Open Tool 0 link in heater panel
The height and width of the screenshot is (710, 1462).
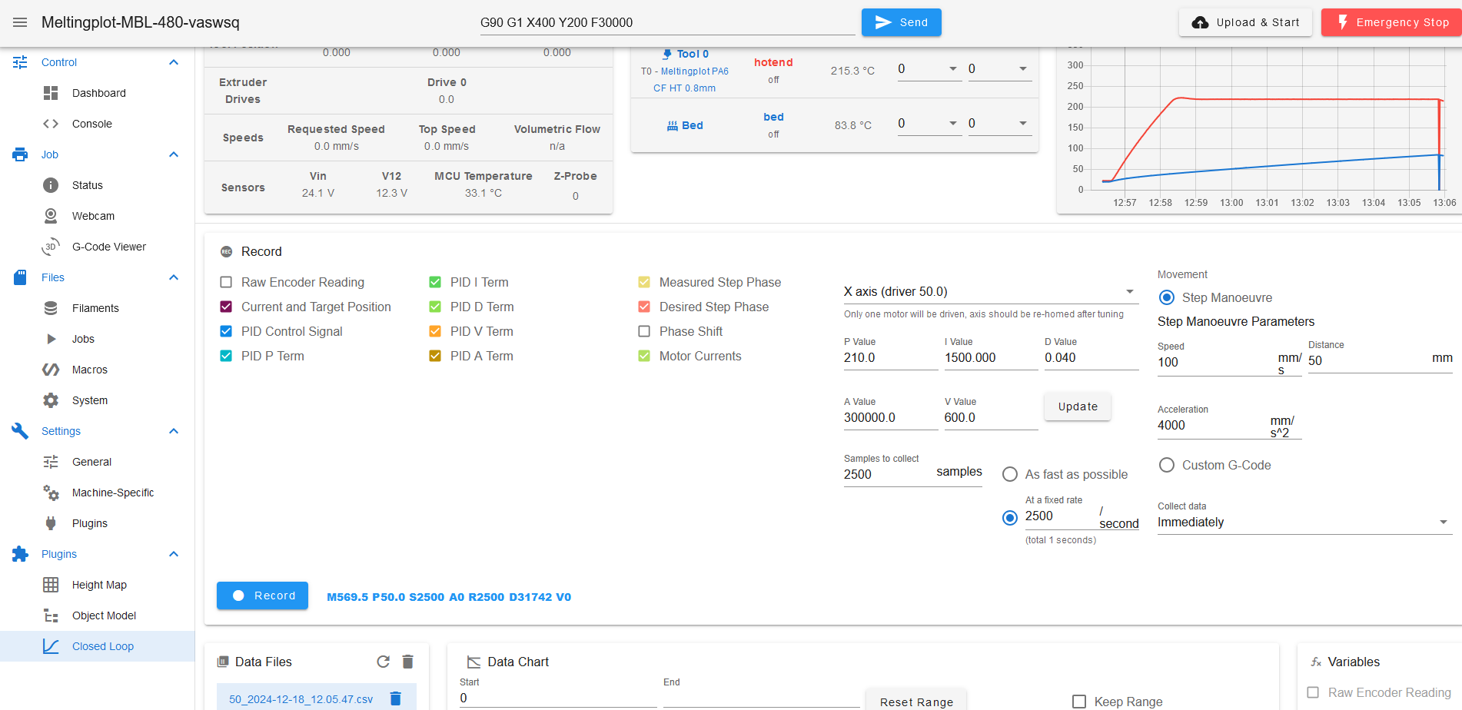tap(693, 54)
